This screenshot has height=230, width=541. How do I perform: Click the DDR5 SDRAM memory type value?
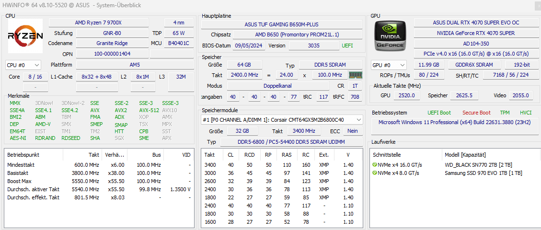[331, 65]
